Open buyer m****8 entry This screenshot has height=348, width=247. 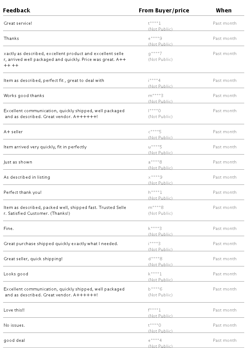(156, 207)
